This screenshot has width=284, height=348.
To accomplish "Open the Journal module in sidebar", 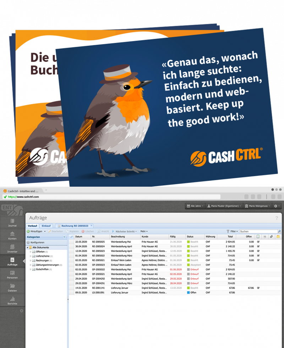I will 12,222.
